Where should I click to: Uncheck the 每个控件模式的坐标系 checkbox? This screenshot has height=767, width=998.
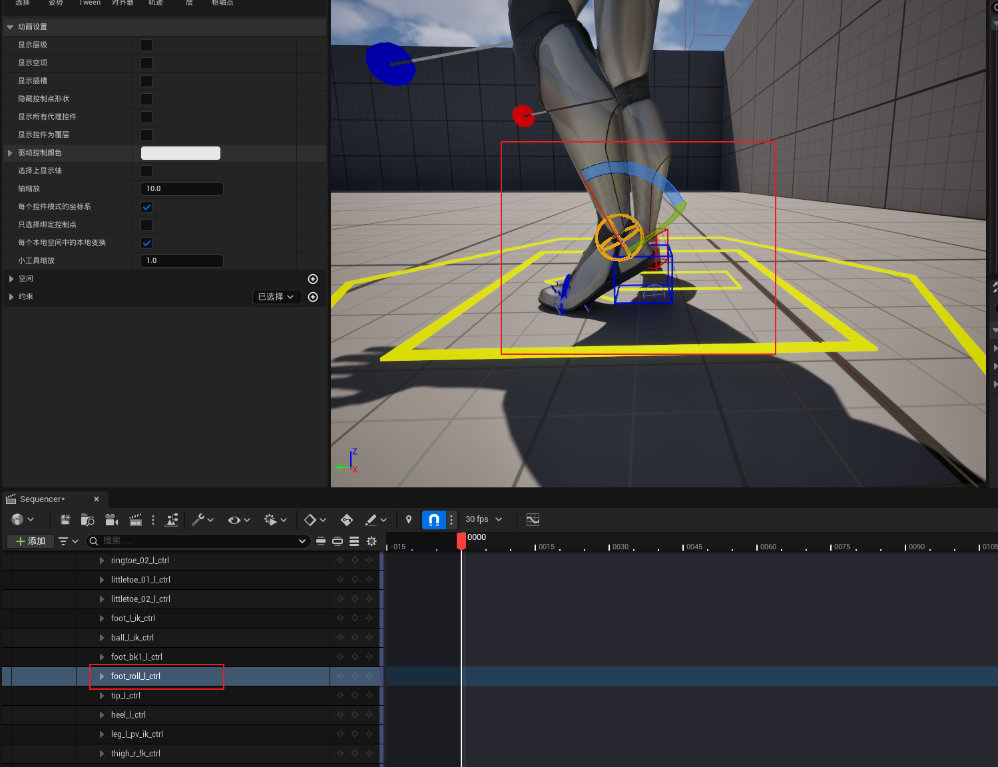tap(146, 207)
